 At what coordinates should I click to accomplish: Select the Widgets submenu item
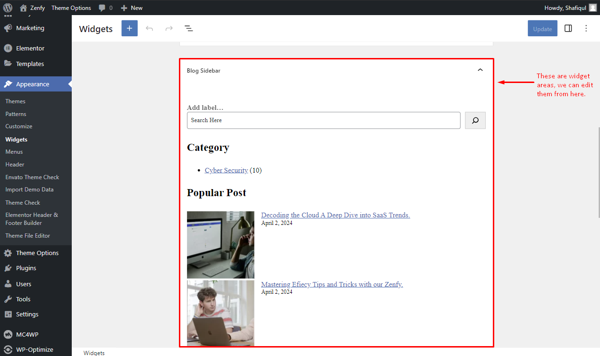(x=17, y=140)
